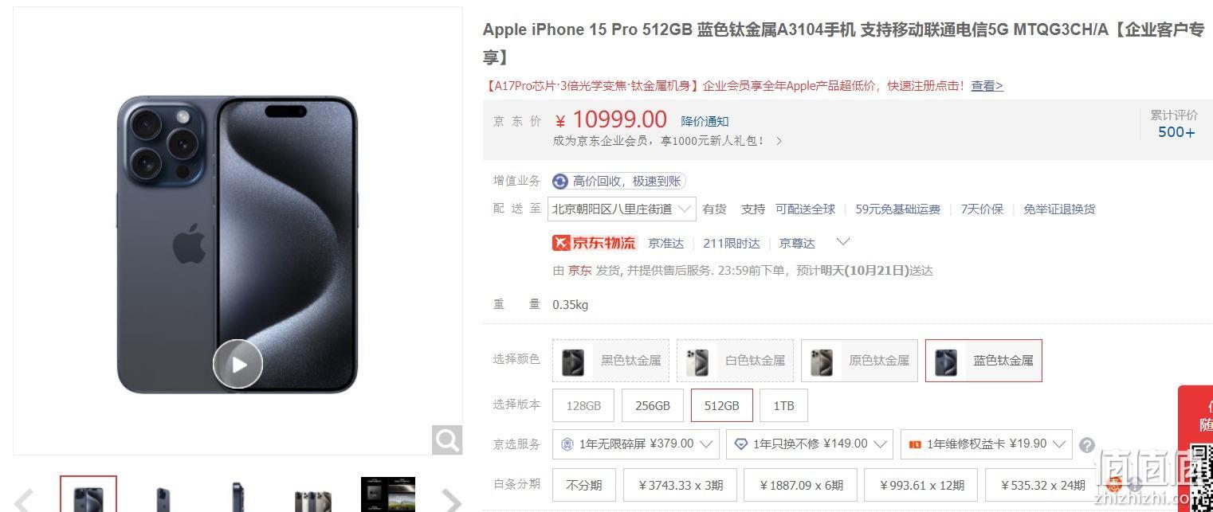This screenshot has width=1213, height=512.
Task: Play the product video
Action: [x=237, y=364]
